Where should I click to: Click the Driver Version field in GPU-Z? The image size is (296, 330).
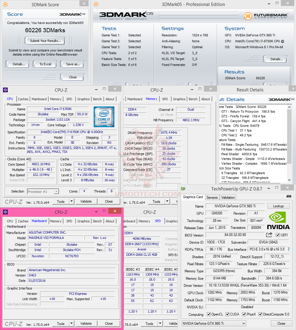point(247,285)
